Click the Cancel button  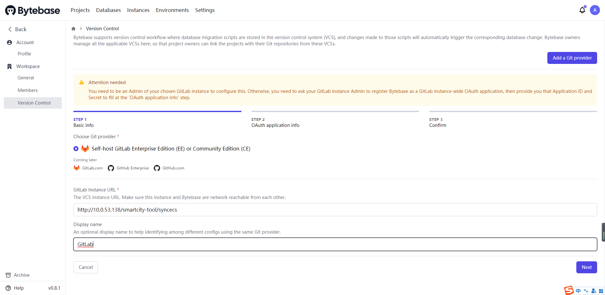pyautogui.click(x=86, y=267)
